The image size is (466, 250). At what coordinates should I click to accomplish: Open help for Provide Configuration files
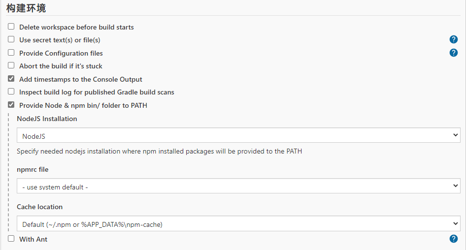pyautogui.click(x=454, y=53)
